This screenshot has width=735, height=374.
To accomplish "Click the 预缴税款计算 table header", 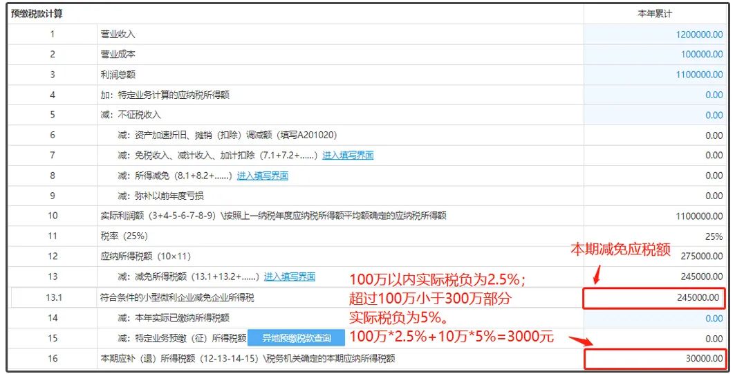I will point(37,14).
